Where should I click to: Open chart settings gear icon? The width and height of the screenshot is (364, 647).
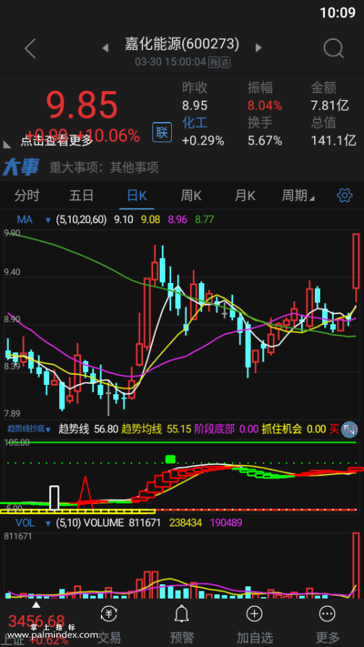344,195
